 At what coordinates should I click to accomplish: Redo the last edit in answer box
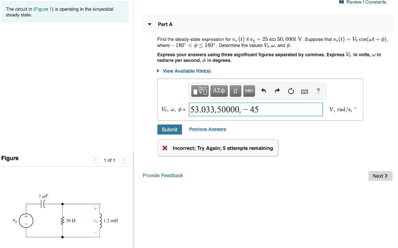tap(277, 91)
